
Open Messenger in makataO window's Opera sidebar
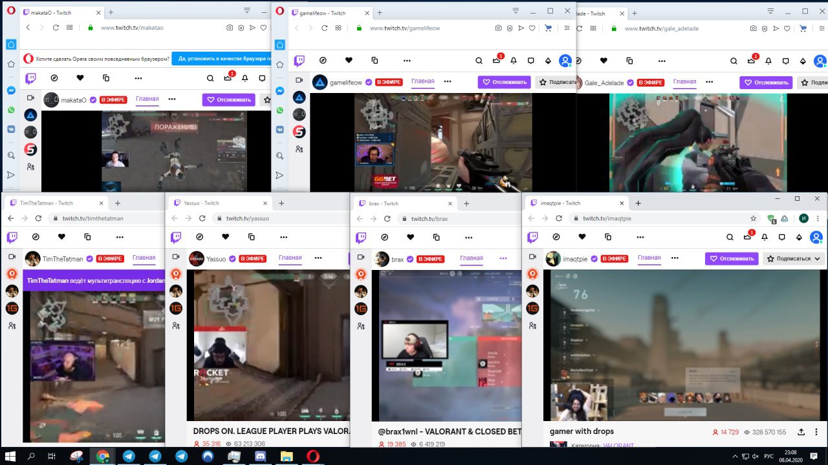tap(11, 91)
